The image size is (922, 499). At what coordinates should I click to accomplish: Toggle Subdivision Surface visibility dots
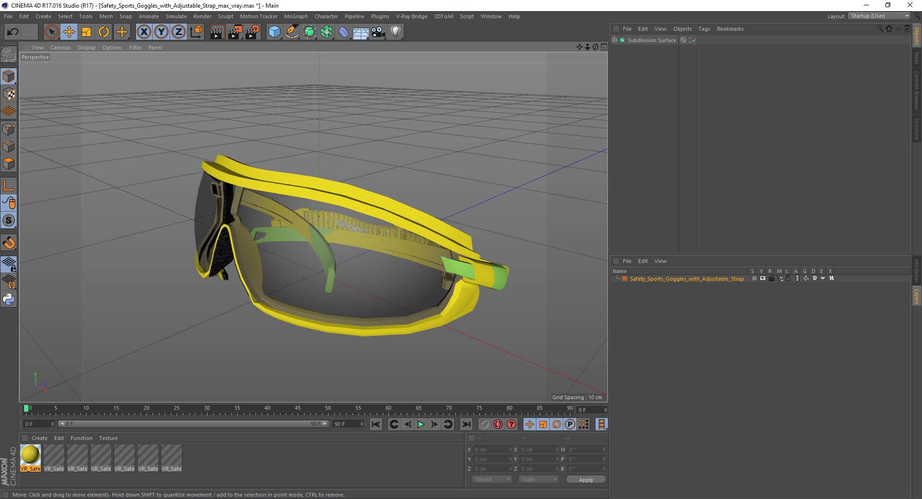pos(690,40)
